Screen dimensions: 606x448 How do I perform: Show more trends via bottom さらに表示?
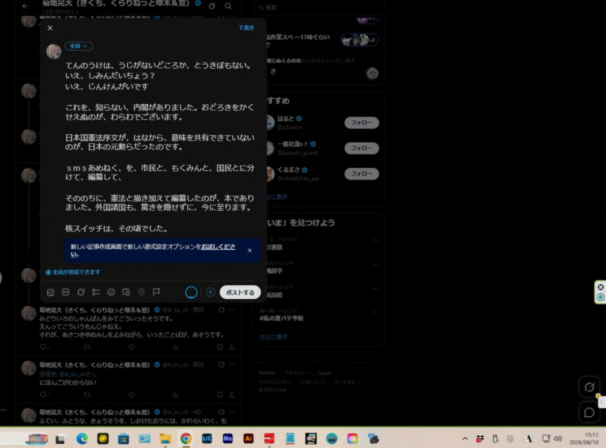pos(274,337)
